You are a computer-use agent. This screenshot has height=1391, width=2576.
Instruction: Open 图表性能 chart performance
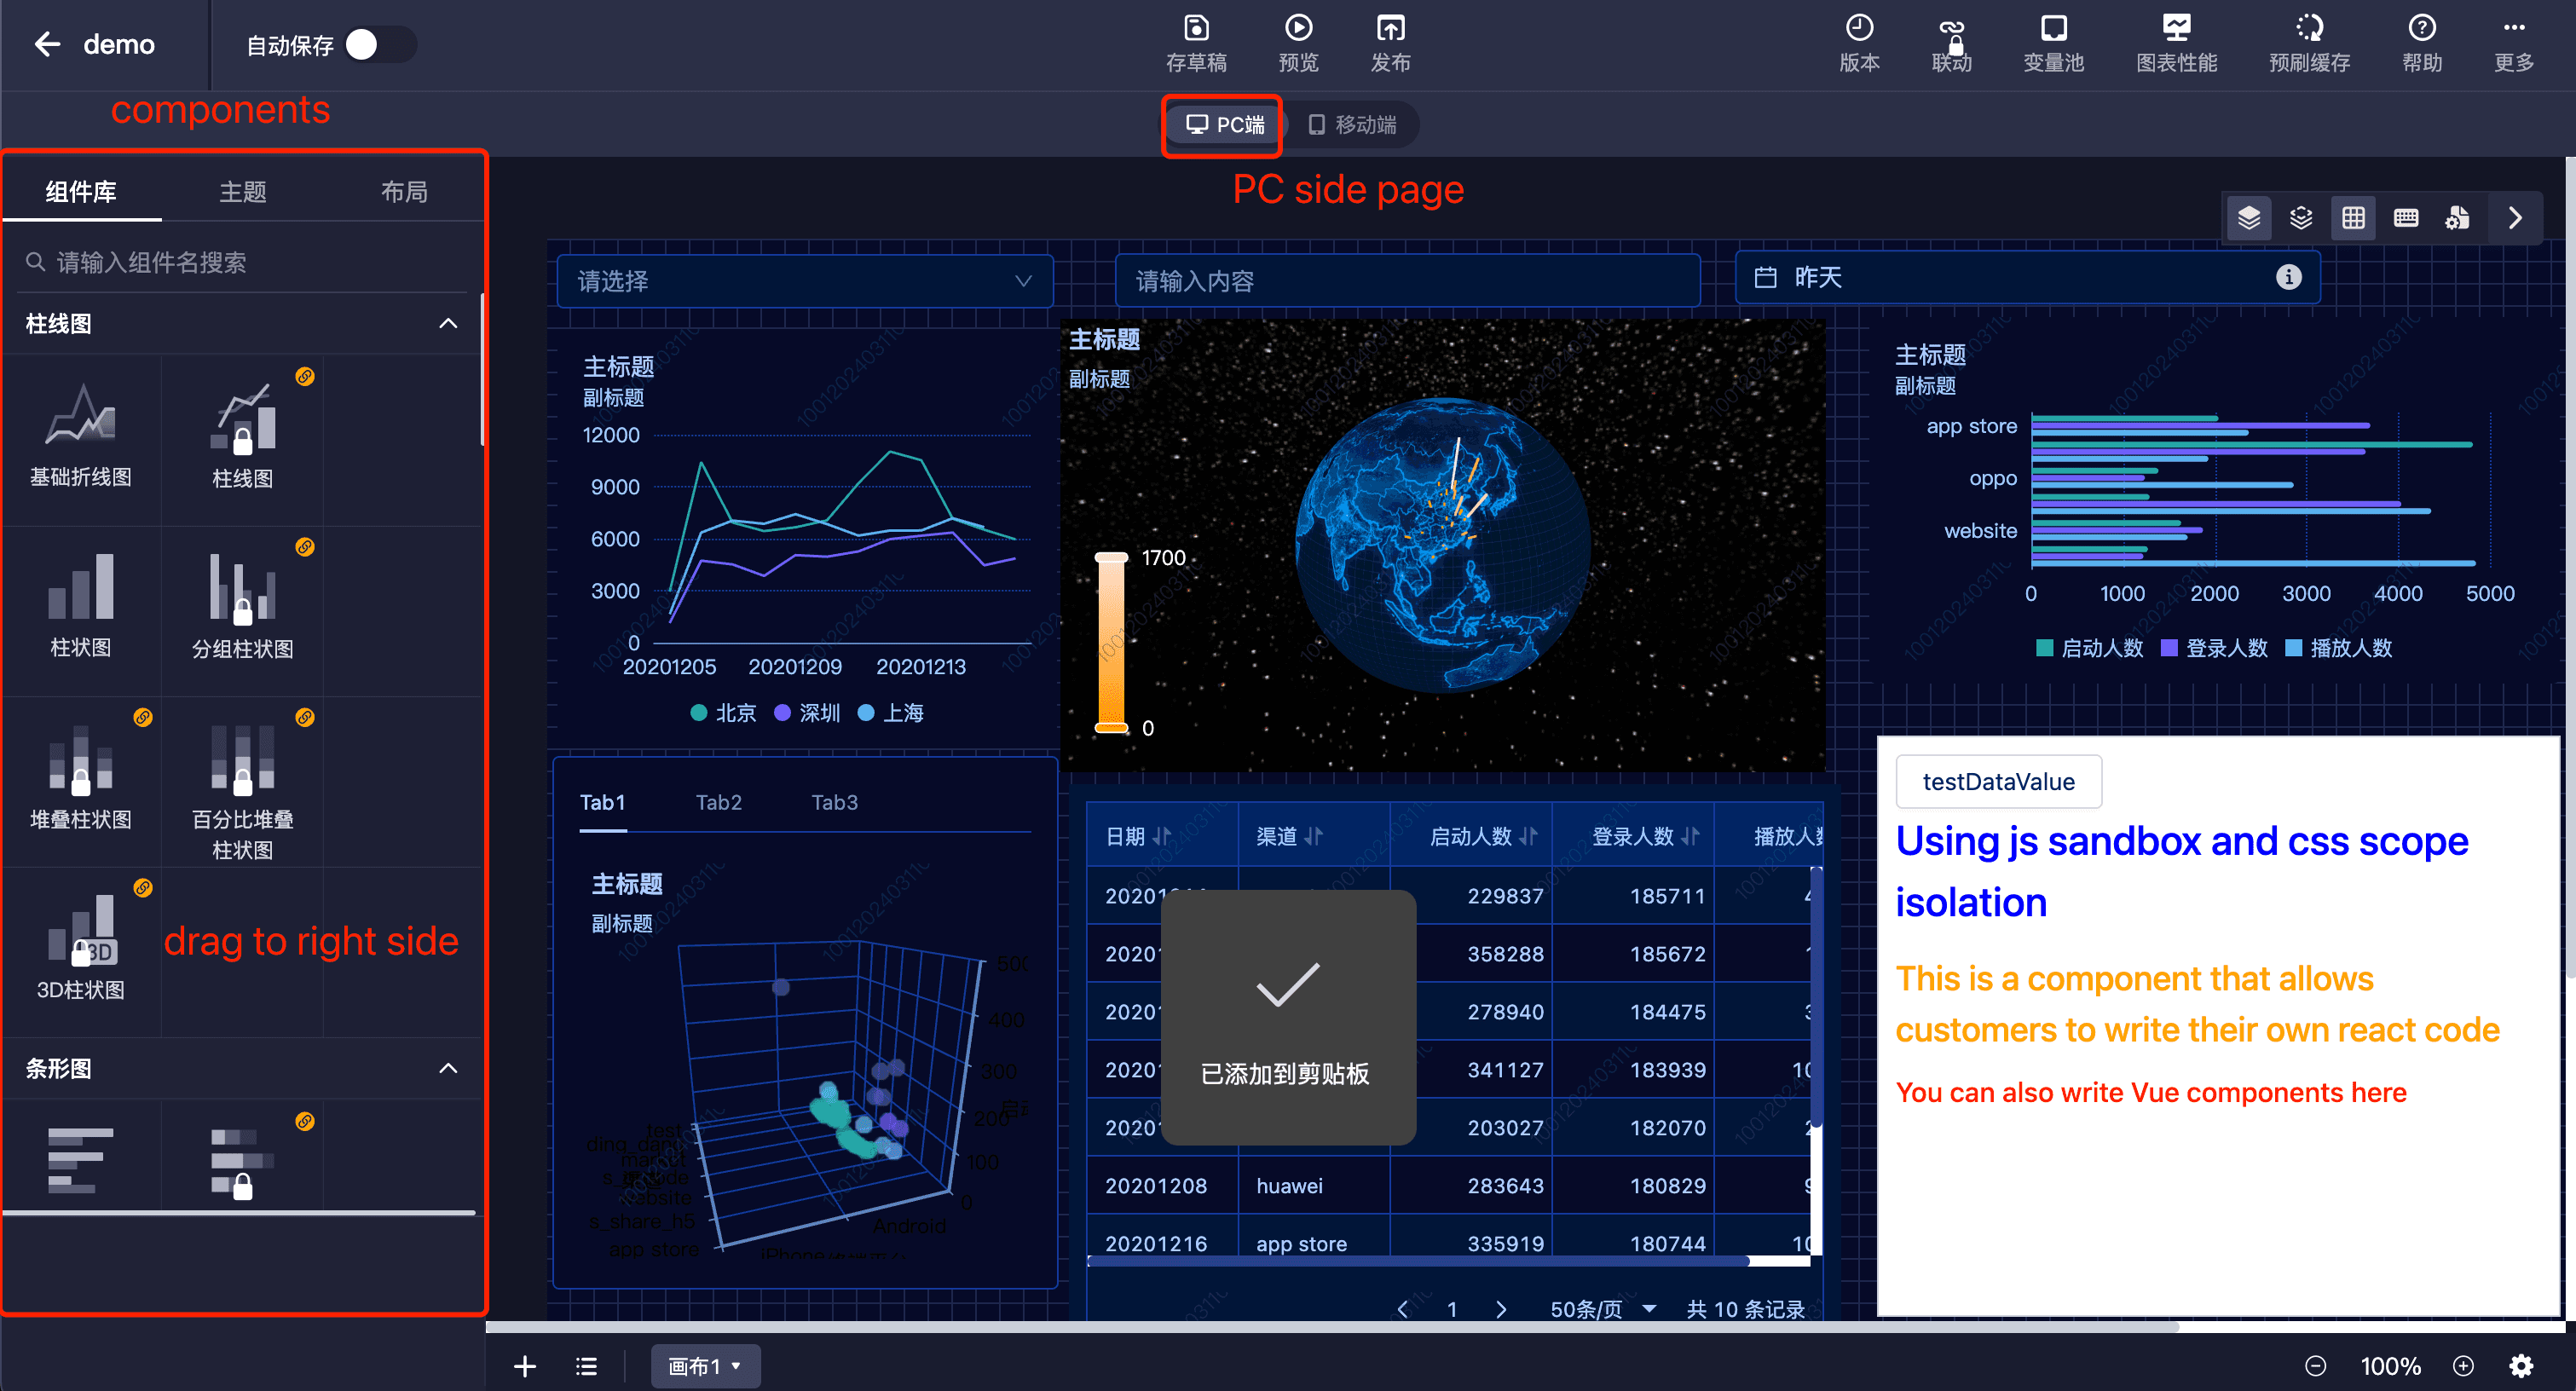2176,44
